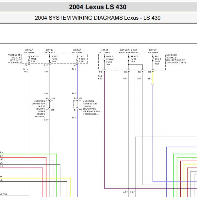
Task: Click the J29 connector label
Action: (x=80, y=109)
